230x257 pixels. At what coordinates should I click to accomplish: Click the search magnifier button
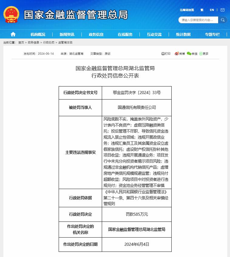[222, 20]
